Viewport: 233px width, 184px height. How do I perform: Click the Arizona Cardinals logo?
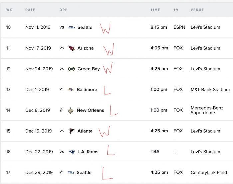tap(71, 48)
